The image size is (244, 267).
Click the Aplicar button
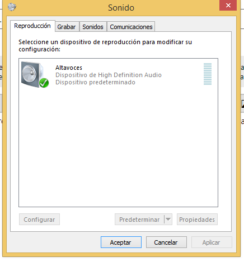point(212,242)
